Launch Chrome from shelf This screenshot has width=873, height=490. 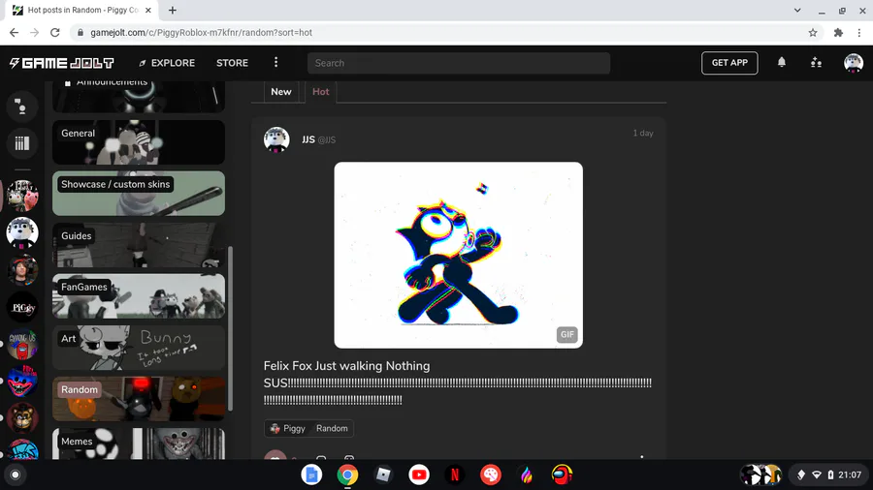tap(347, 475)
